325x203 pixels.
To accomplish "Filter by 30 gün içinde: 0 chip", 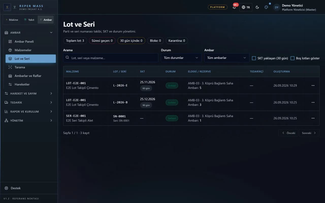I will [x=131, y=41].
